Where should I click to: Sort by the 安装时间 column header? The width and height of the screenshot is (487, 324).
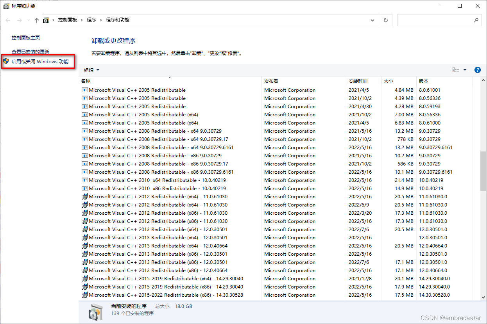tap(363, 81)
